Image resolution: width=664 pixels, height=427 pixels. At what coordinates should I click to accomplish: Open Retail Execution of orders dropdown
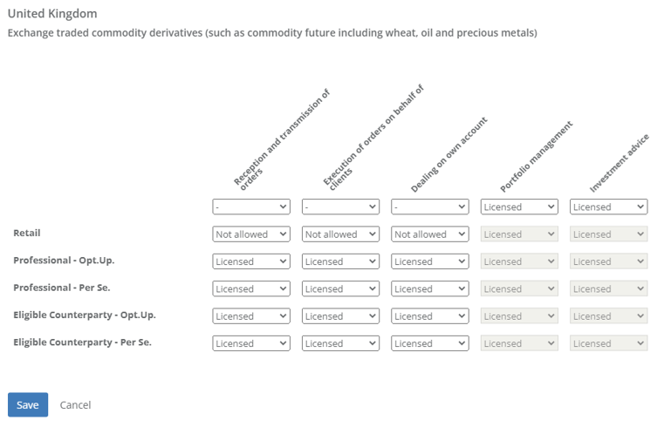340,234
